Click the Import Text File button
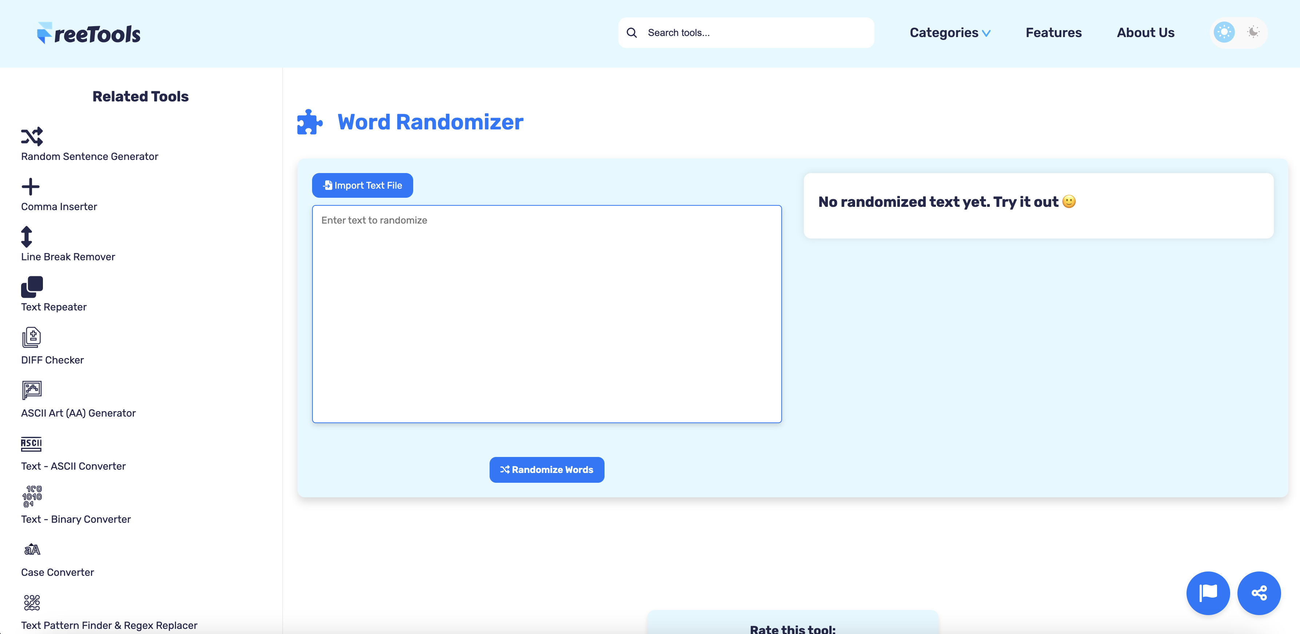1300x634 pixels. pos(362,185)
